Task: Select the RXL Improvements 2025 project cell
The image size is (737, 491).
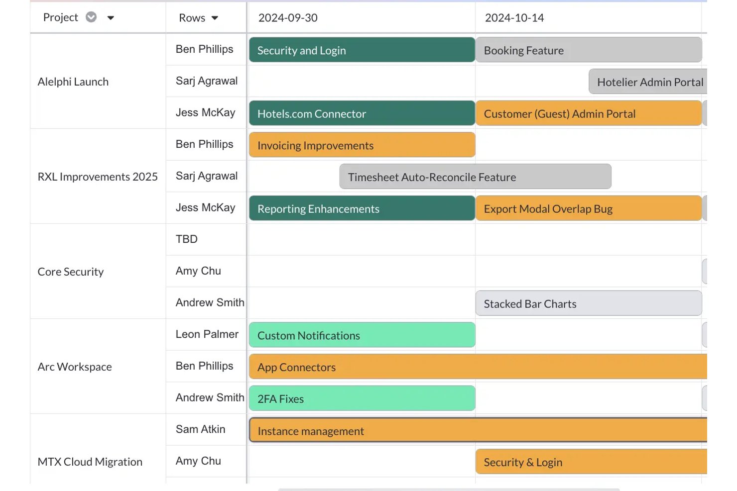Action: [98, 177]
